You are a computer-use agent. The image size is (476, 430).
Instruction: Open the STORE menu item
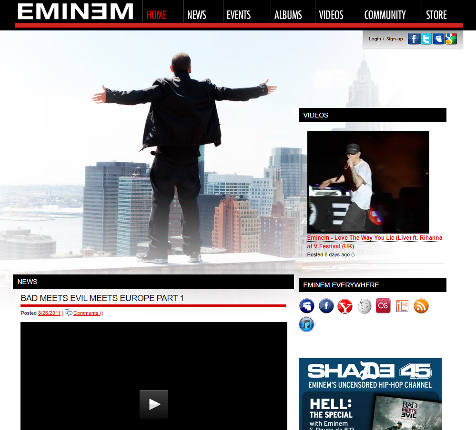pyautogui.click(x=436, y=15)
